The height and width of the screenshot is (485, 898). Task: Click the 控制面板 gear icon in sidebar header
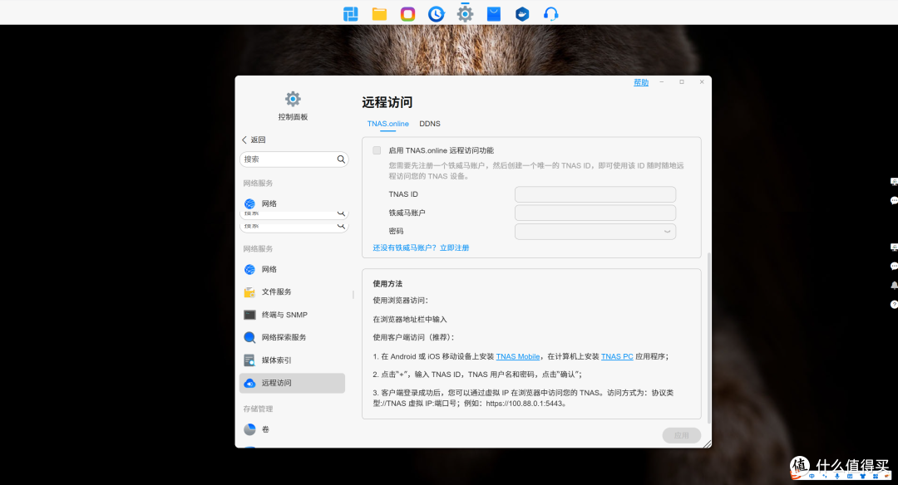tap(293, 99)
